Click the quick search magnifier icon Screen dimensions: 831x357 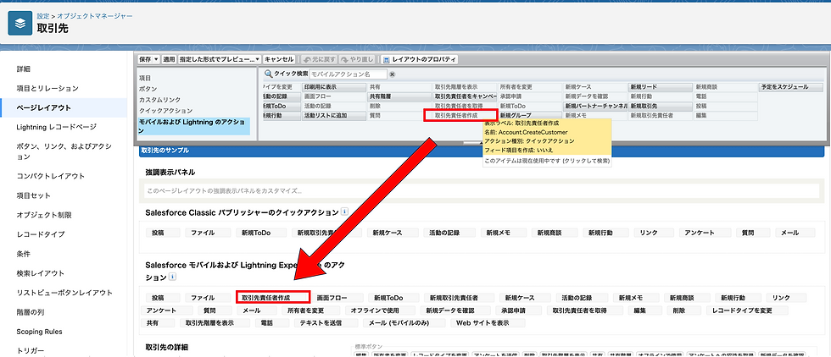(x=268, y=74)
